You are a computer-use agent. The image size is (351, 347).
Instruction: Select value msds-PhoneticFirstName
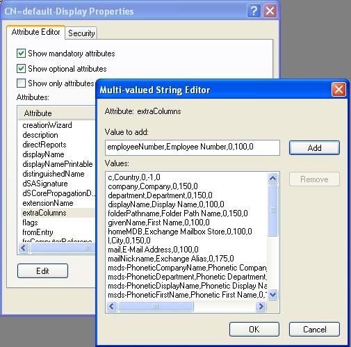187,295
